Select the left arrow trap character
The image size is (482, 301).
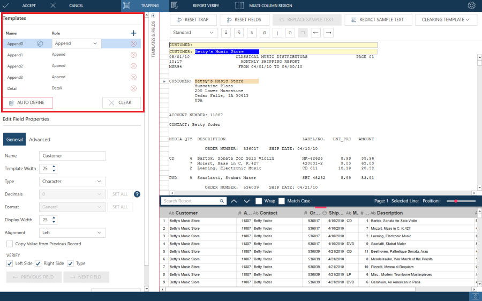tap(316, 33)
